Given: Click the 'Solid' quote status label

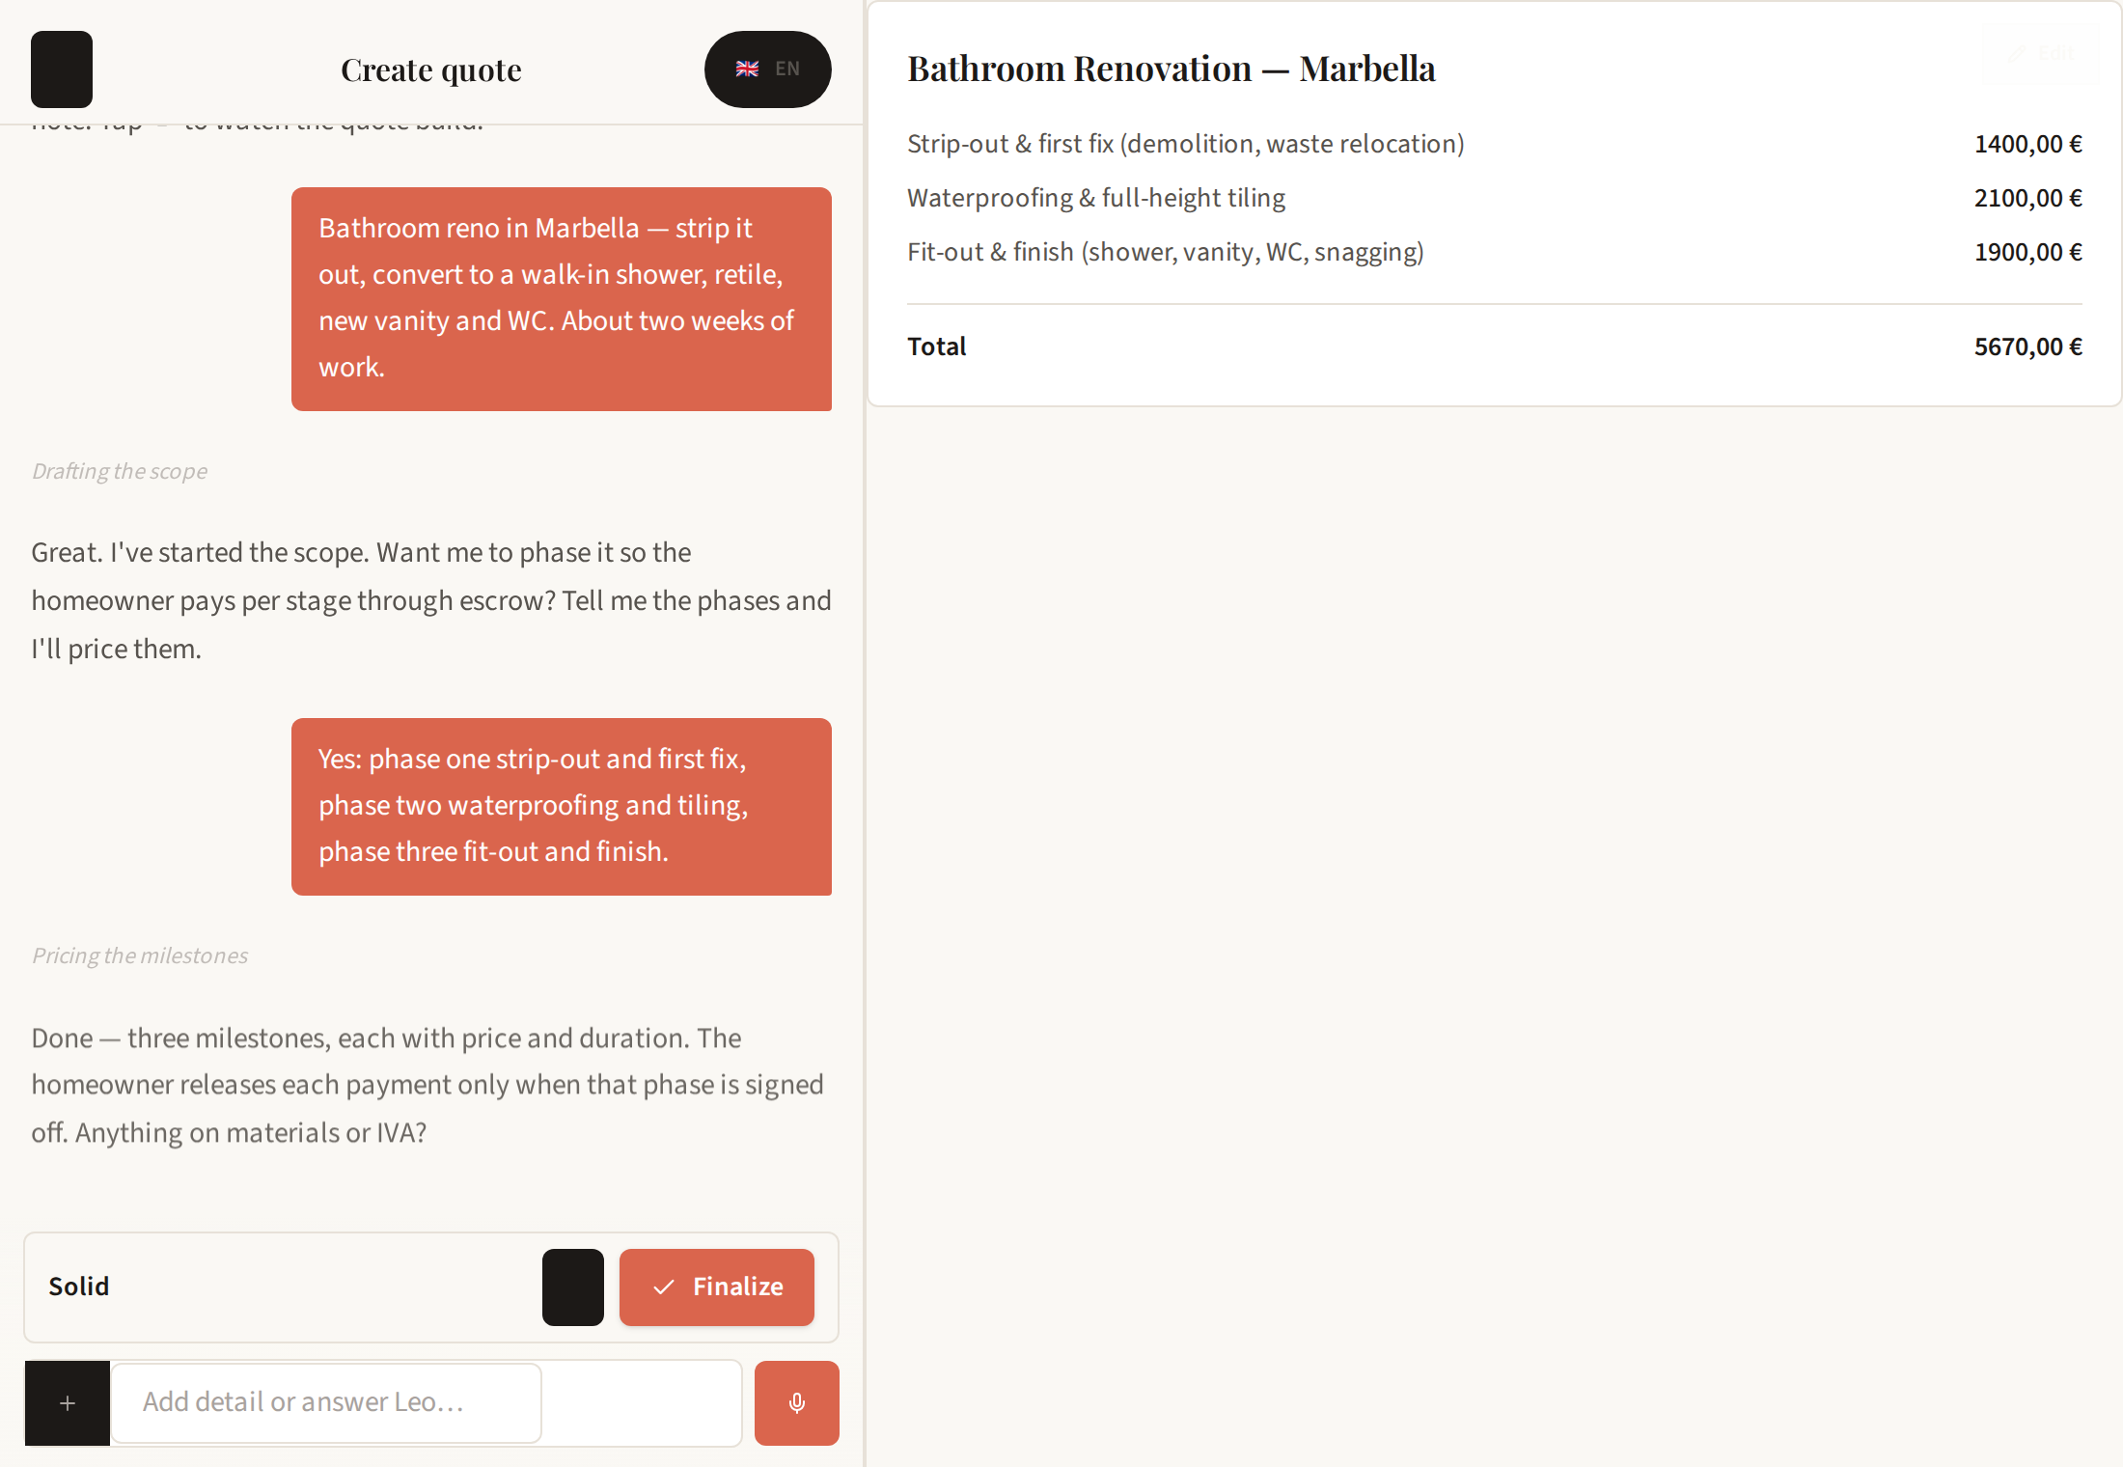Looking at the screenshot, I should click(79, 1287).
